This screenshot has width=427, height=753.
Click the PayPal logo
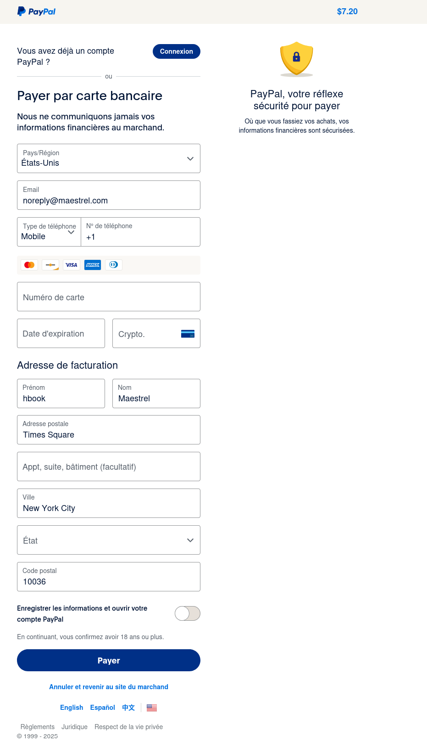(x=36, y=11)
